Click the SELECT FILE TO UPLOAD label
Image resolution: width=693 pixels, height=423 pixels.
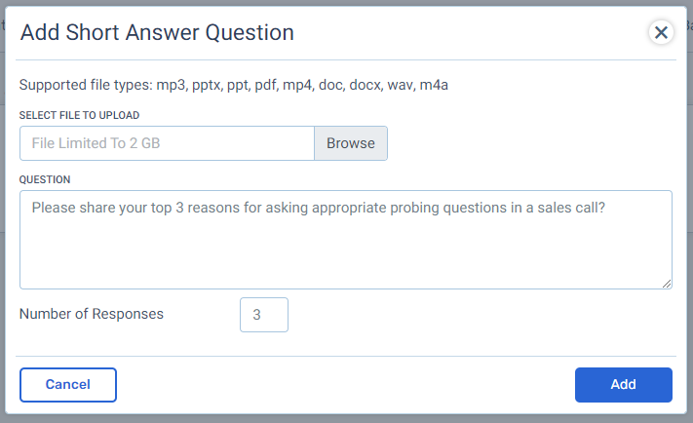pyautogui.click(x=79, y=115)
